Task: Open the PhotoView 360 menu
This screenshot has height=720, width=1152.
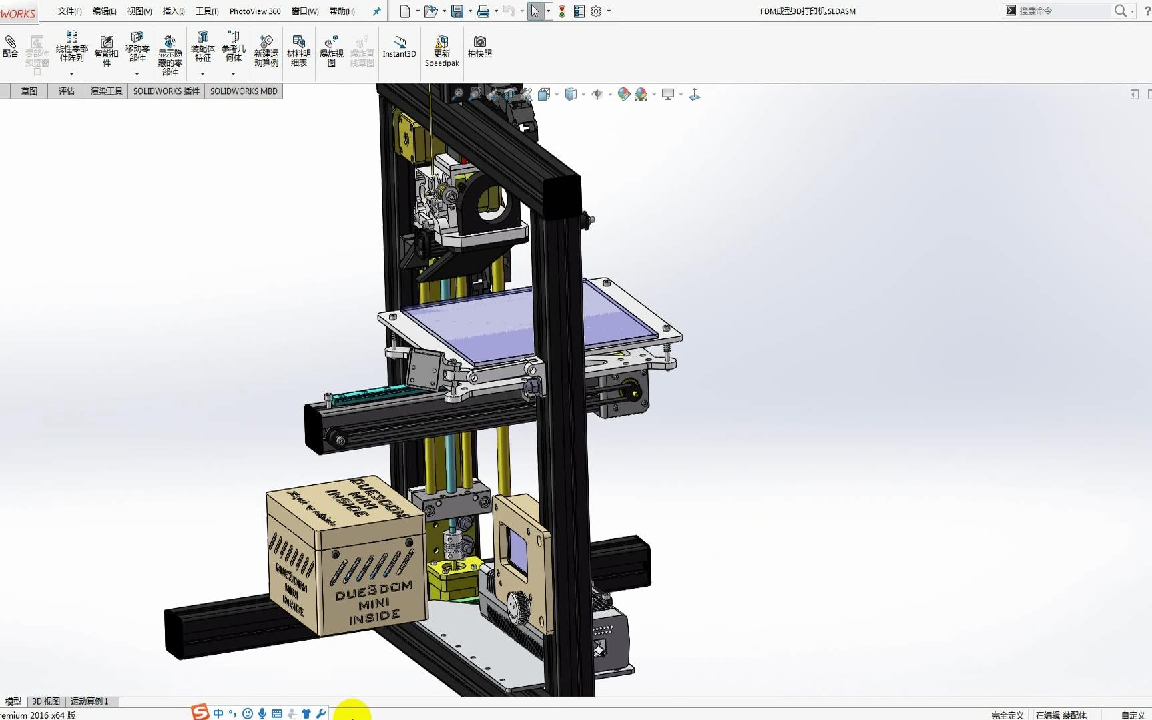Action: pyautogui.click(x=255, y=11)
